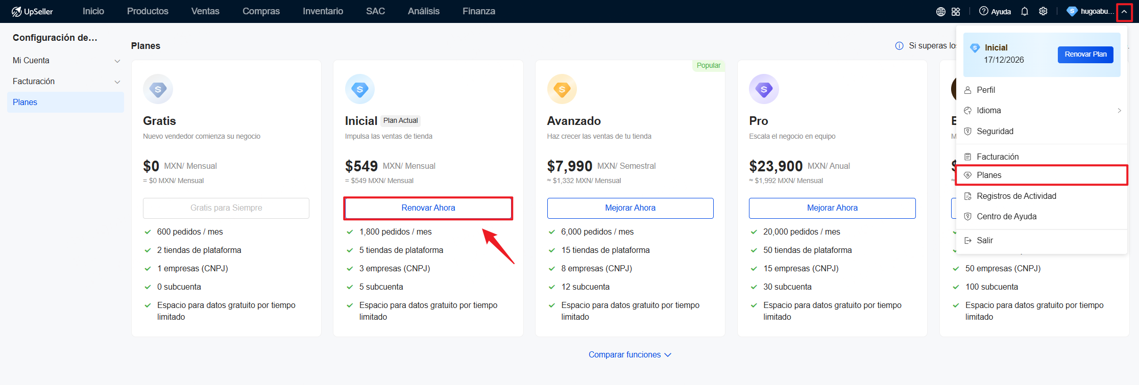Open the apps grid icon
The width and height of the screenshot is (1139, 385).
click(956, 11)
